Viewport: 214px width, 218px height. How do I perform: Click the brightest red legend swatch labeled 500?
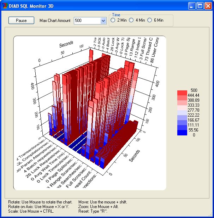(x=182, y=93)
